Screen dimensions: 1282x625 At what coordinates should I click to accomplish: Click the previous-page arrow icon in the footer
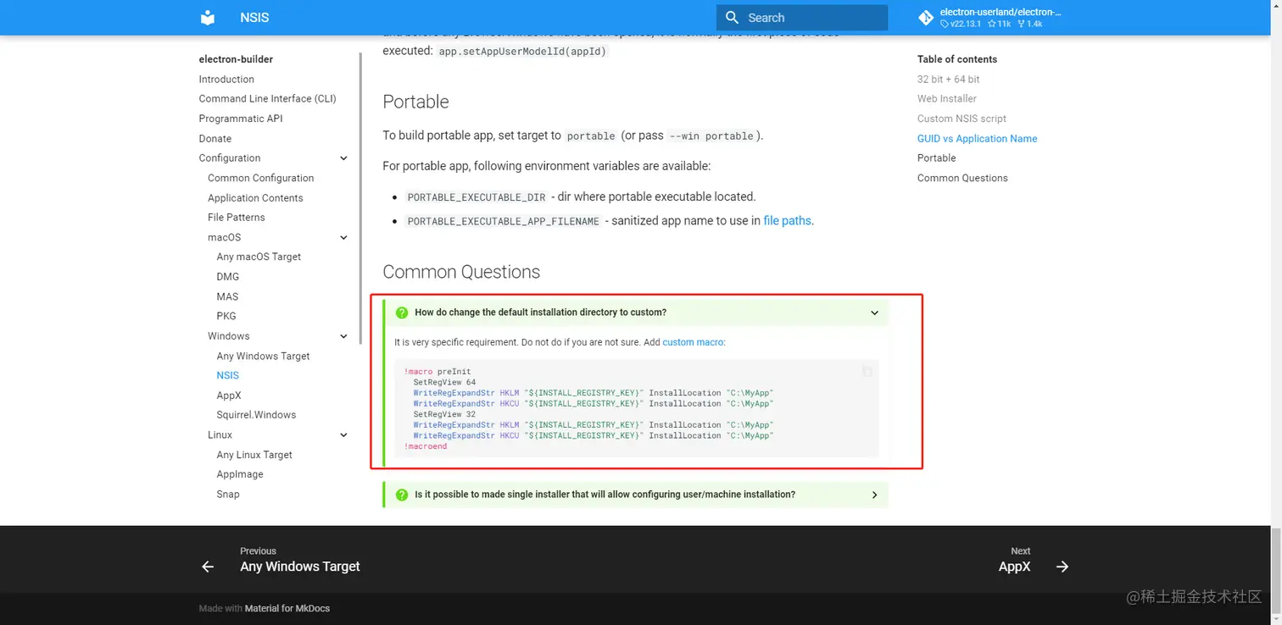tap(207, 567)
